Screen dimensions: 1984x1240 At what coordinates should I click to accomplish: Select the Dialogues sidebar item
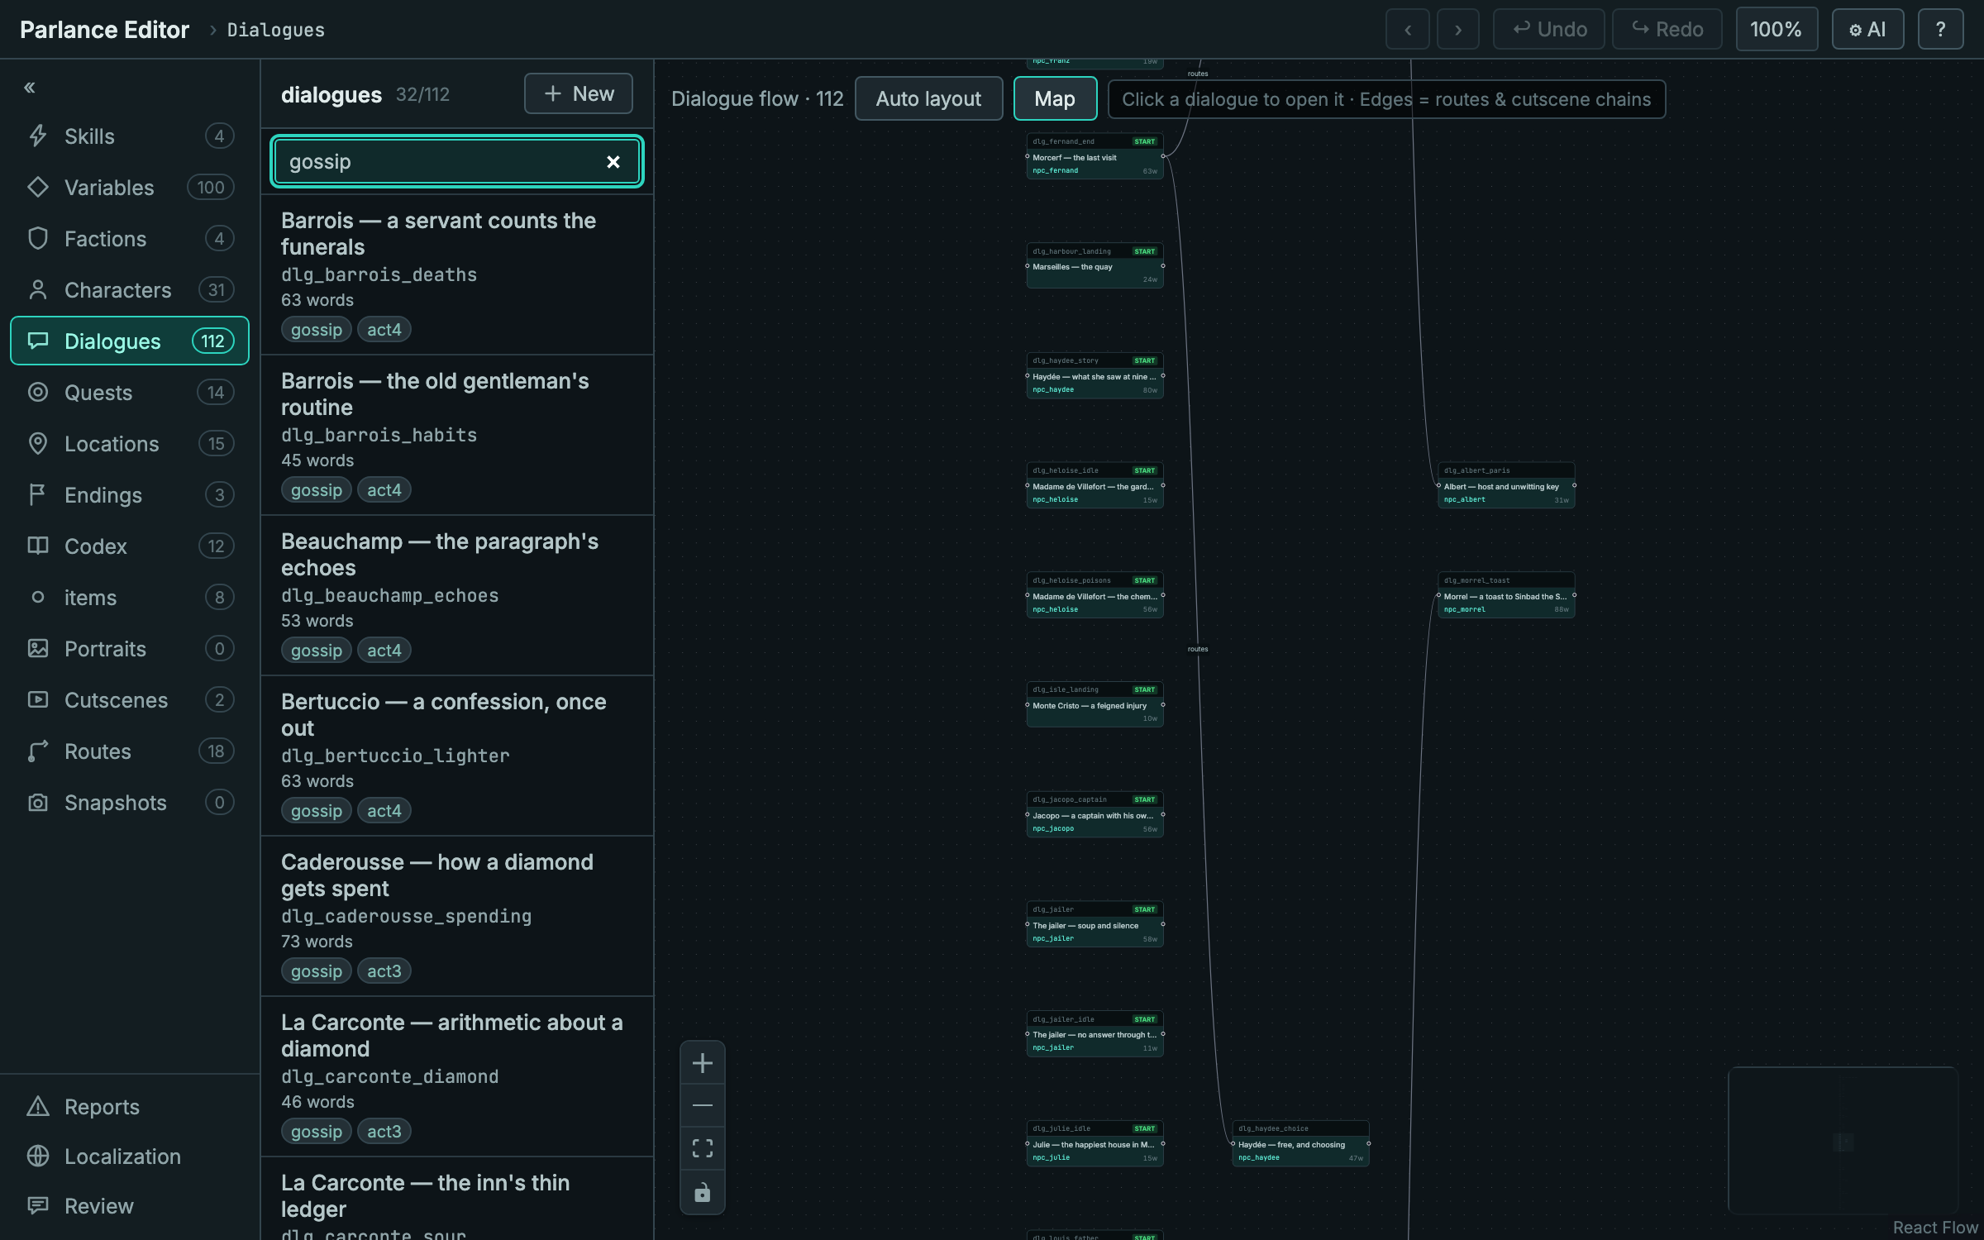coord(130,341)
